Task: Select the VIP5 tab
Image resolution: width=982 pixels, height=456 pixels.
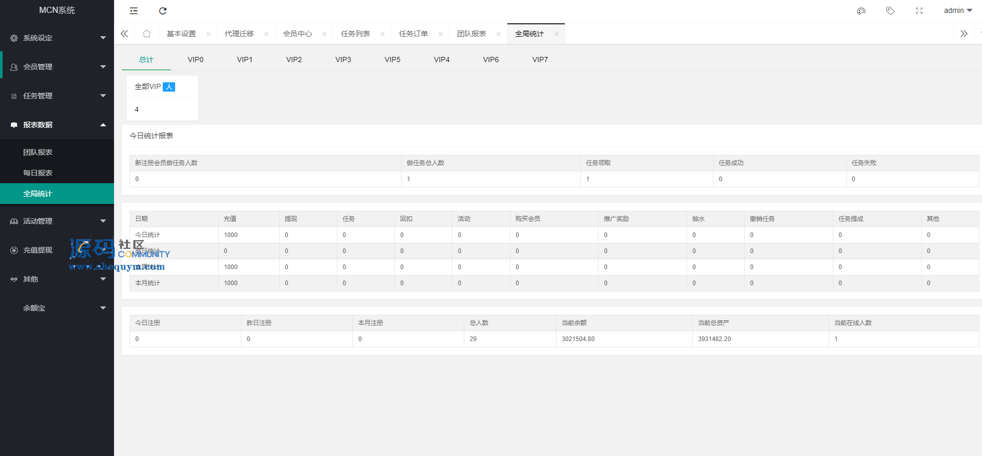Action: [392, 60]
